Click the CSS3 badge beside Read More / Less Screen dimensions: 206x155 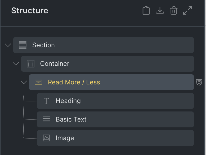(199, 82)
